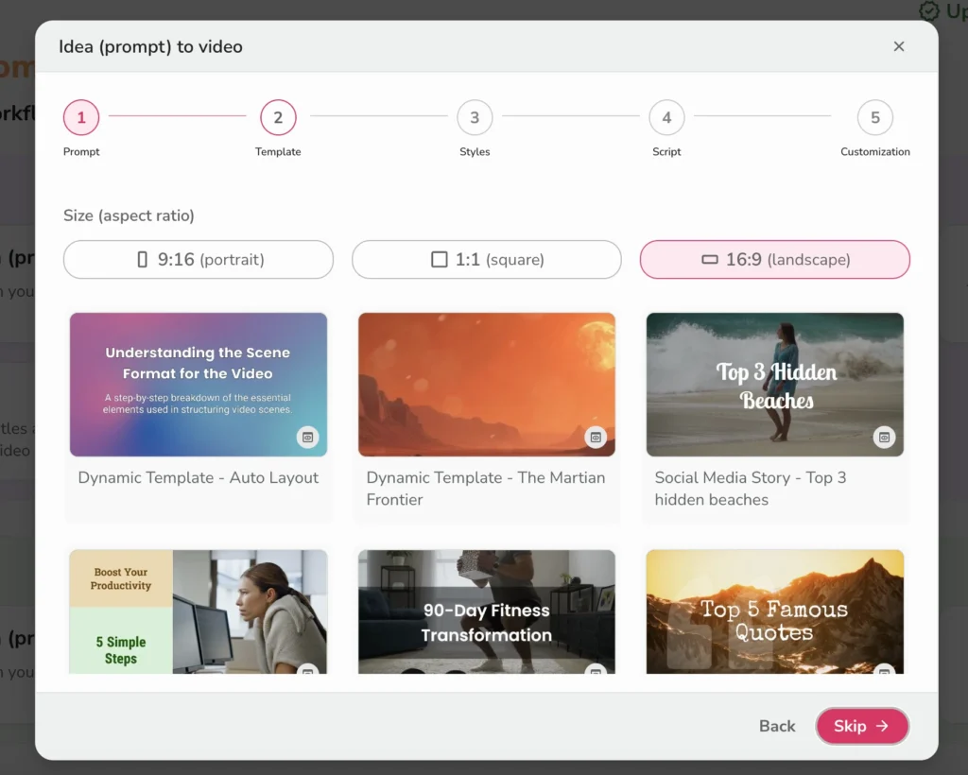Preview the Auto Layout template icon
This screenshot has height=775, width=968.
tap(307, 437)
